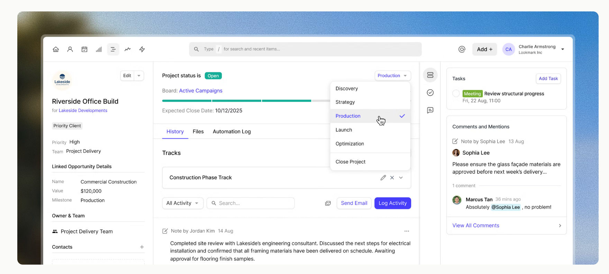Add a contact with the plus icon

142,247
